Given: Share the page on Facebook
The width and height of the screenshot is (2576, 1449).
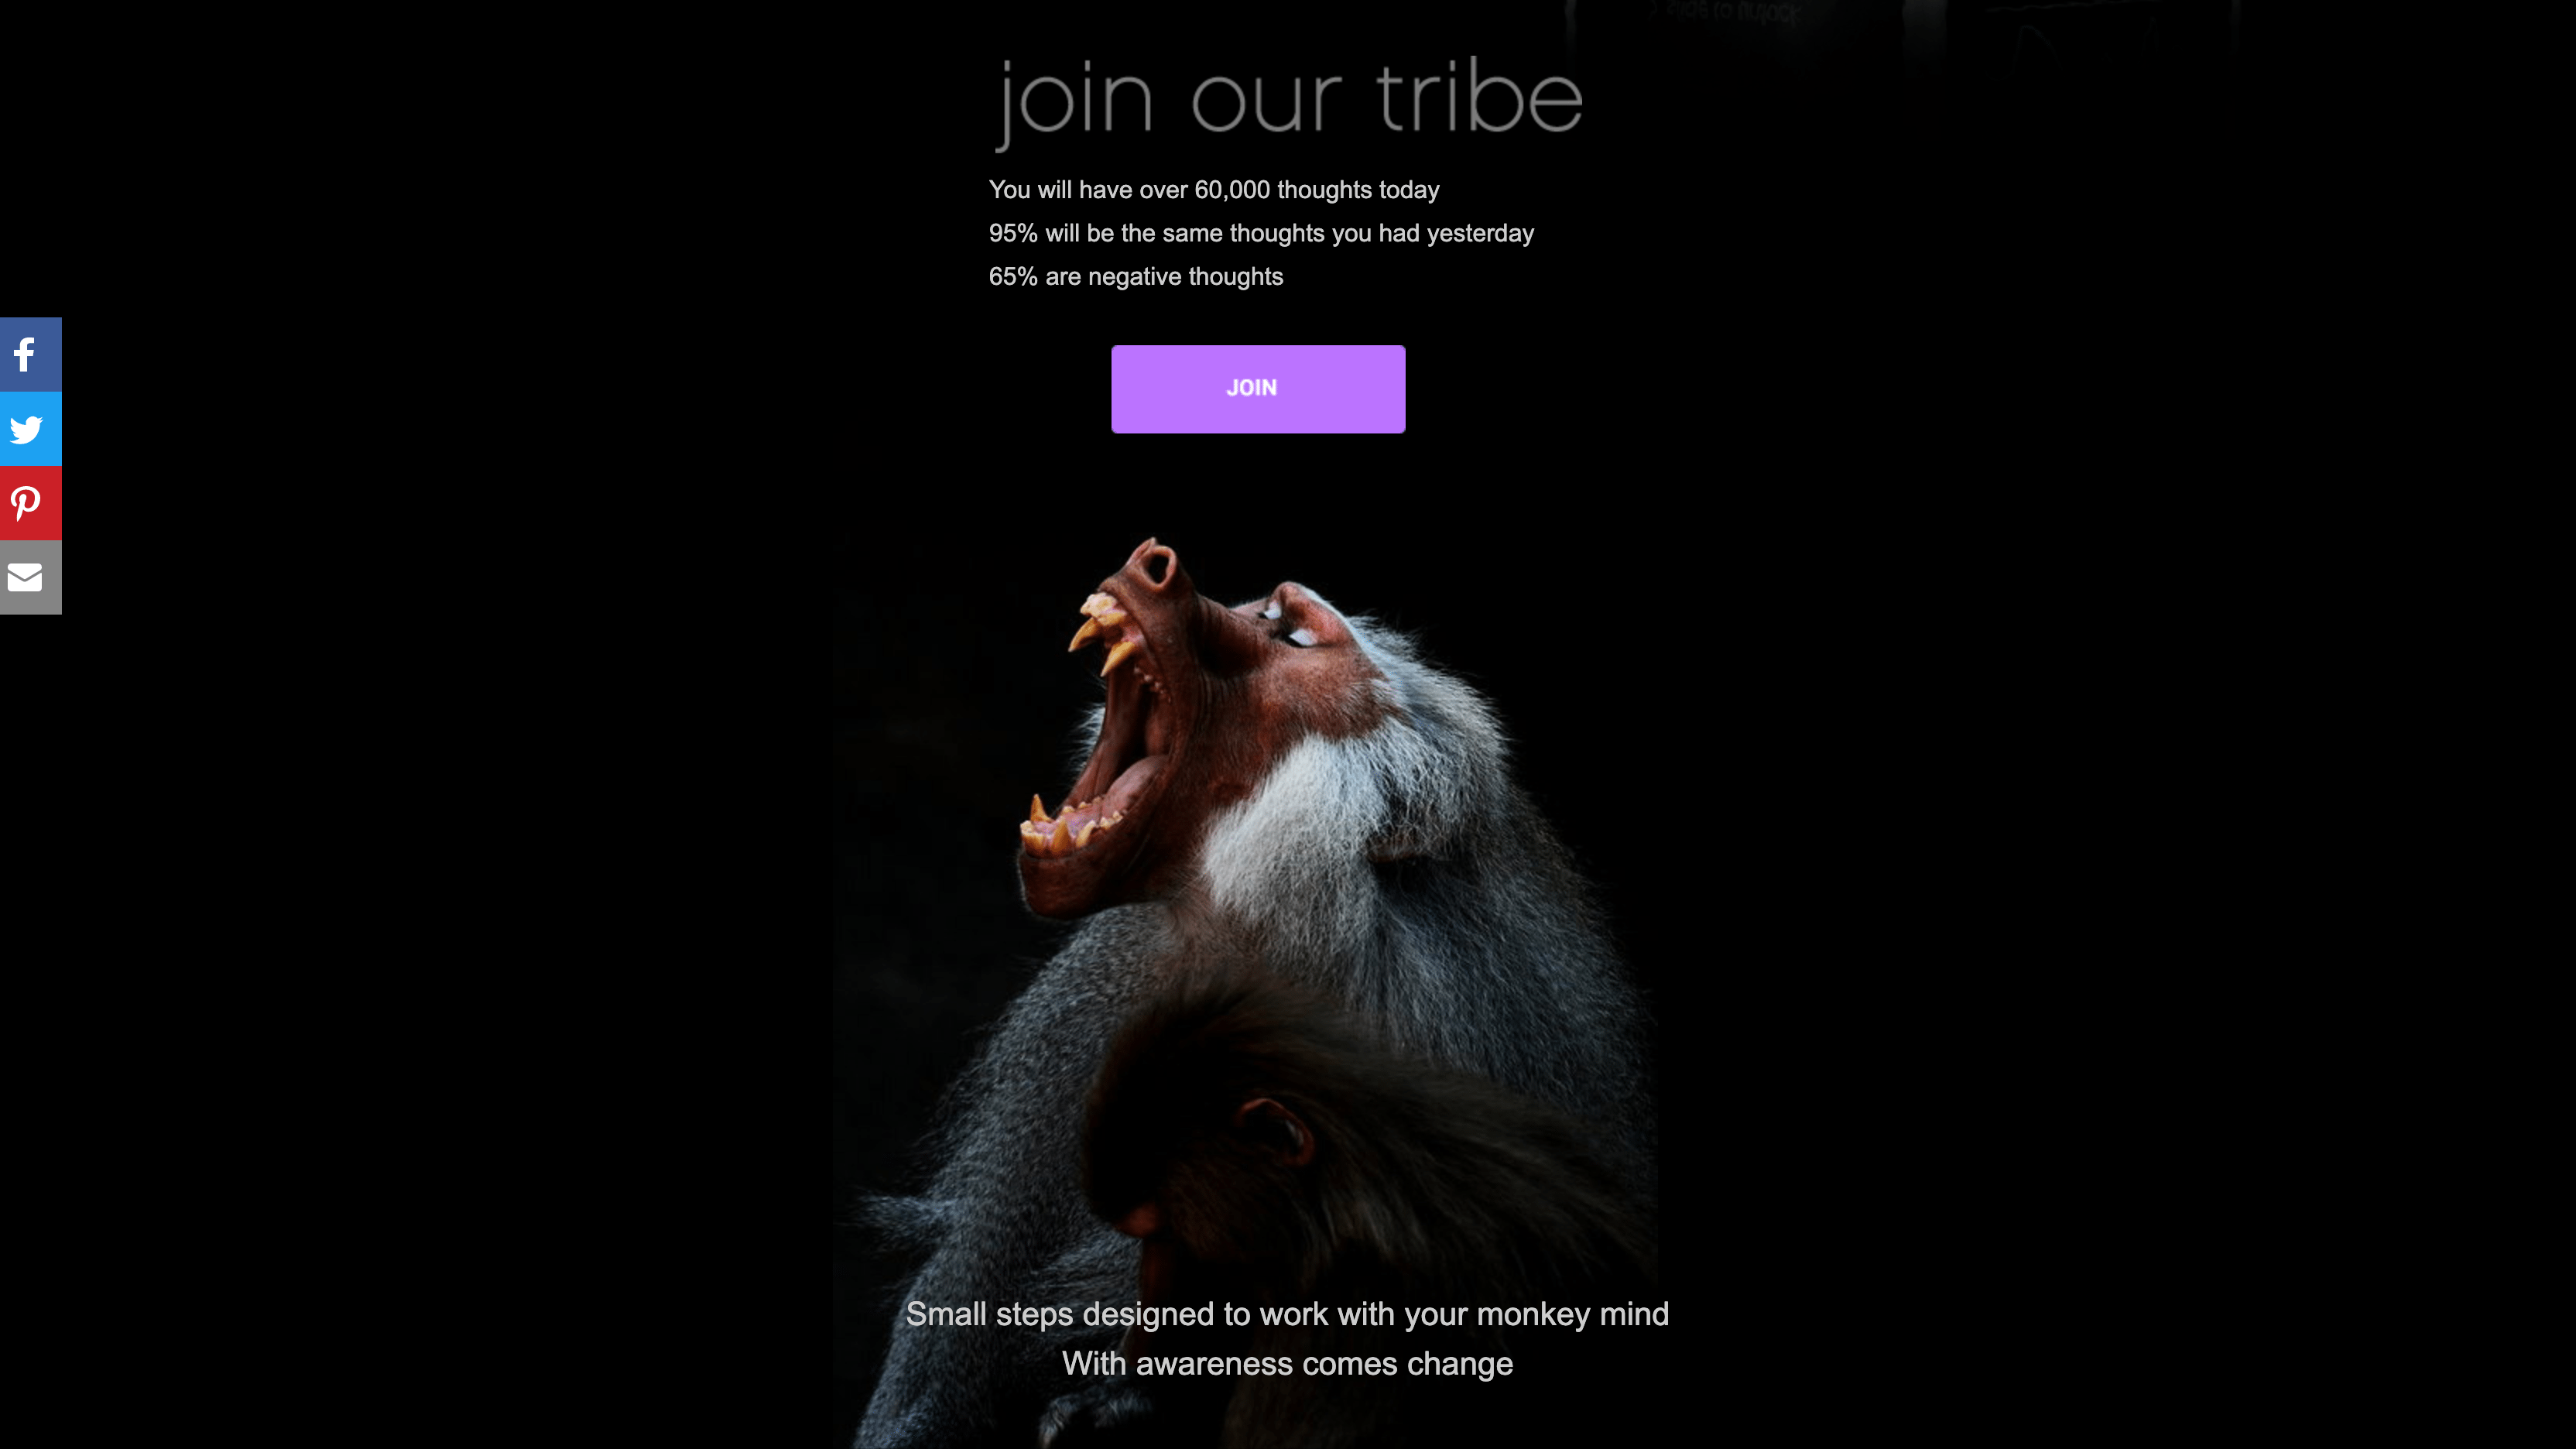Looking at the screenshot, I should pos(30,354).
